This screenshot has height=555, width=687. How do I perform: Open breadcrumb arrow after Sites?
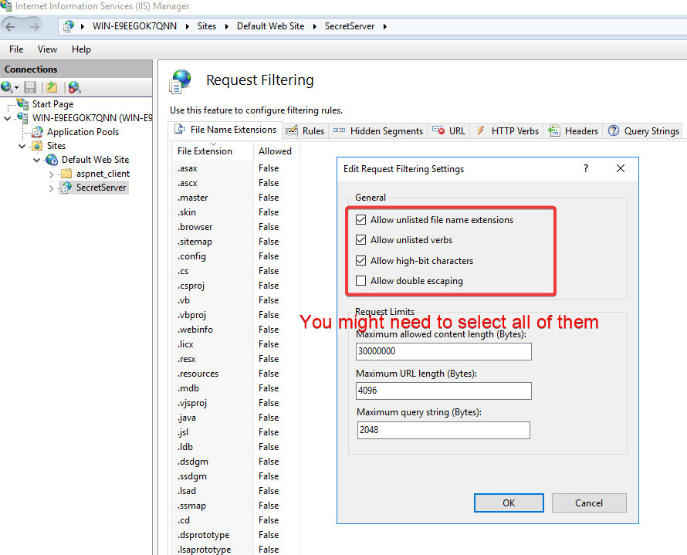[226, 26]
